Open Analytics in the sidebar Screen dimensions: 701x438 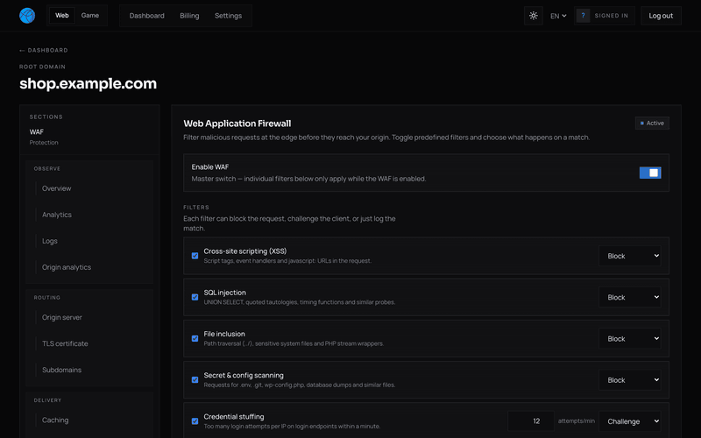(57, 215)
